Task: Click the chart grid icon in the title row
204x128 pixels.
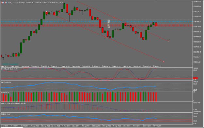Action: [x=3, y=3]
